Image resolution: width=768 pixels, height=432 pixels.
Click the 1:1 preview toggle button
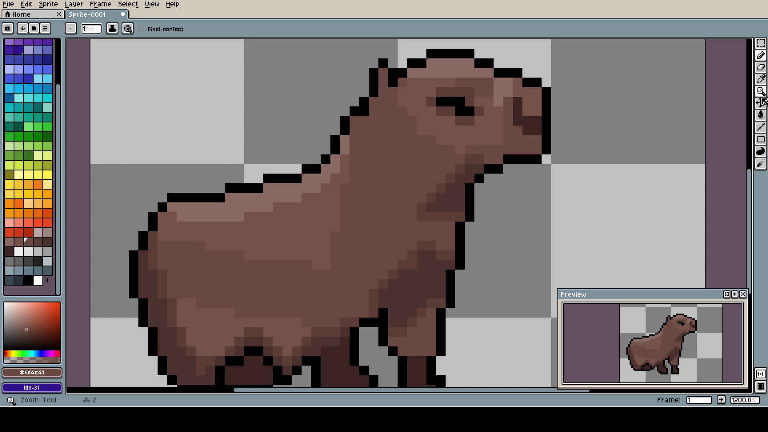[761, 374]
